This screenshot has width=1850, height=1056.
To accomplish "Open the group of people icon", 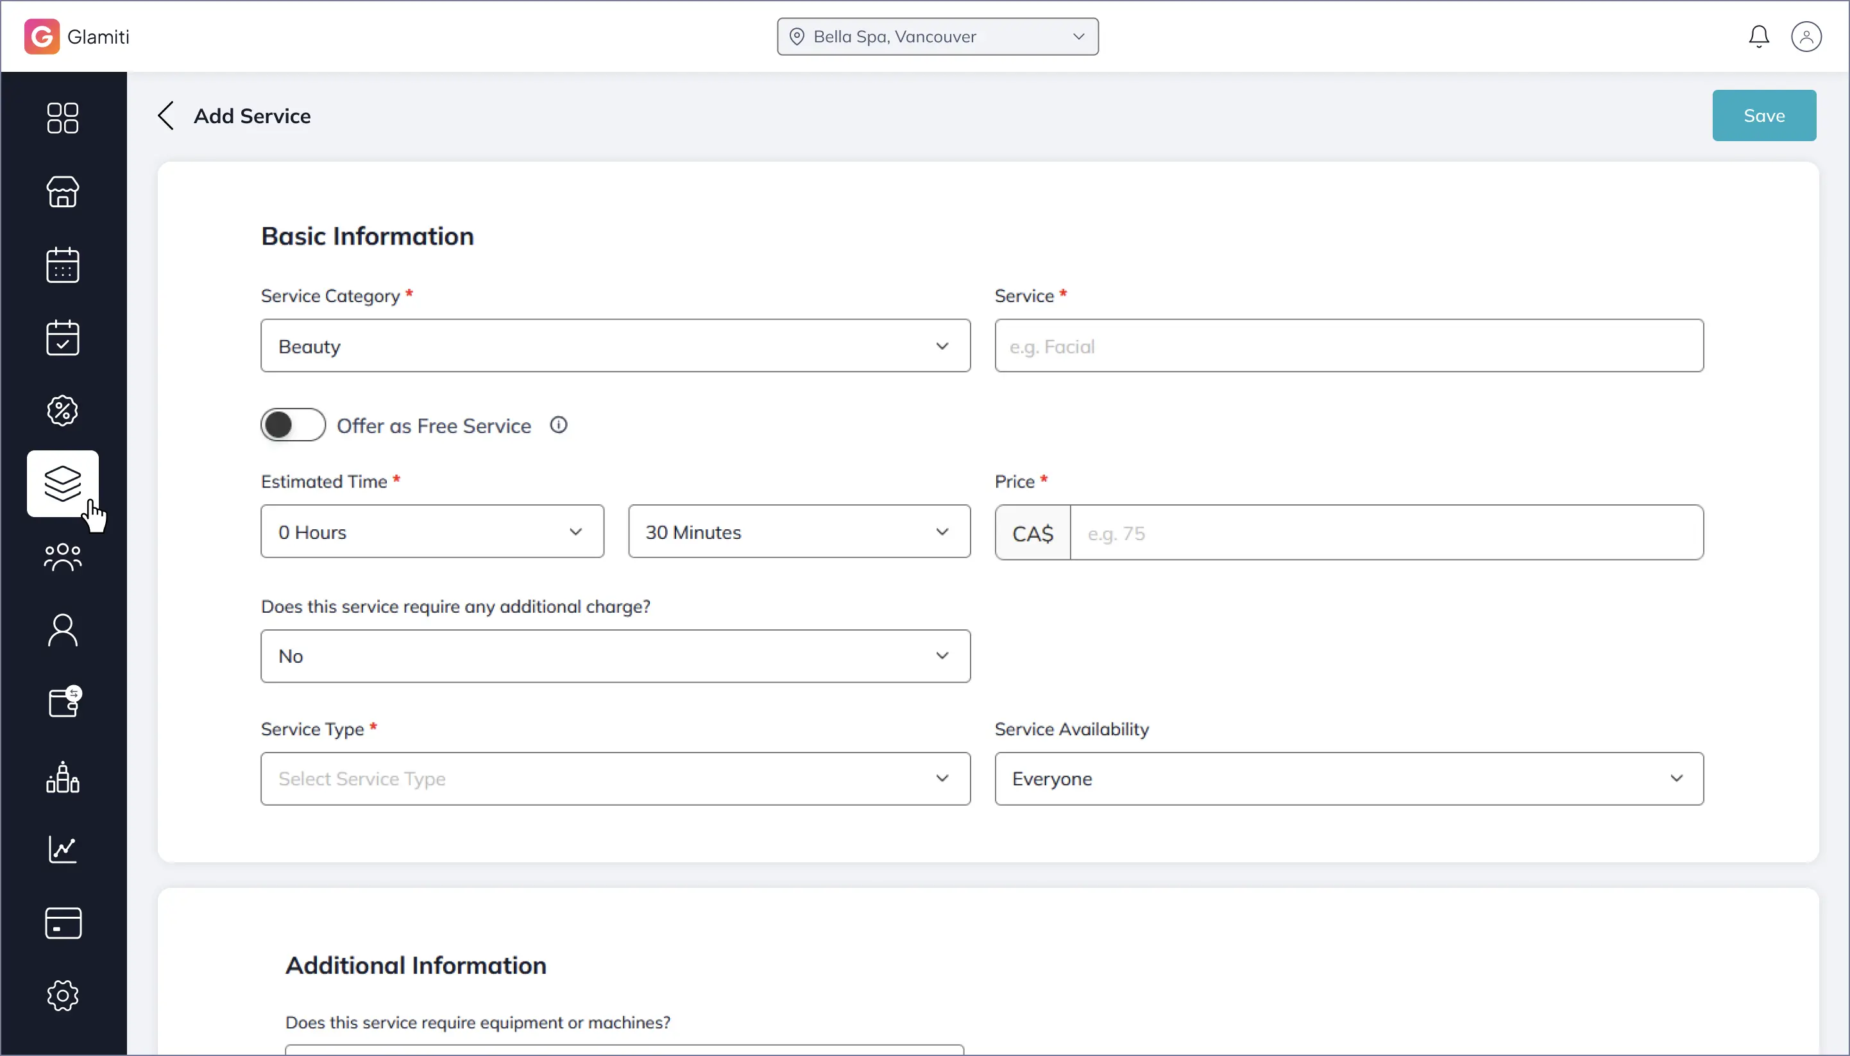I will tap(62, 557).
